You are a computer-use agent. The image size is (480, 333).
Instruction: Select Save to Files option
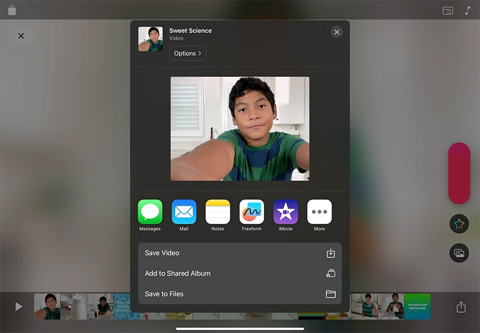pos(239,294)
